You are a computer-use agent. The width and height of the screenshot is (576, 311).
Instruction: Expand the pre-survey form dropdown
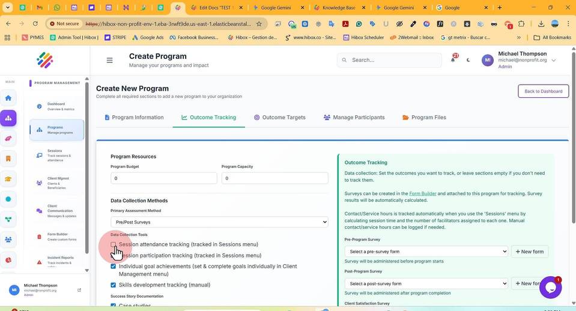[x=426, y=252]
